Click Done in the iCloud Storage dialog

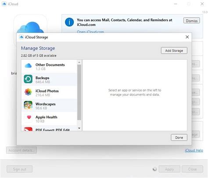[x=179, y=138]
